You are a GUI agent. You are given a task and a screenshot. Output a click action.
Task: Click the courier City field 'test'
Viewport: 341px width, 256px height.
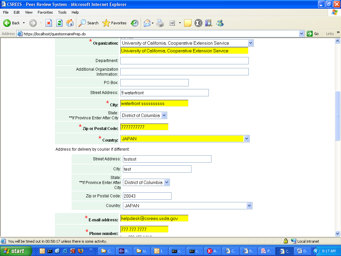157,169
